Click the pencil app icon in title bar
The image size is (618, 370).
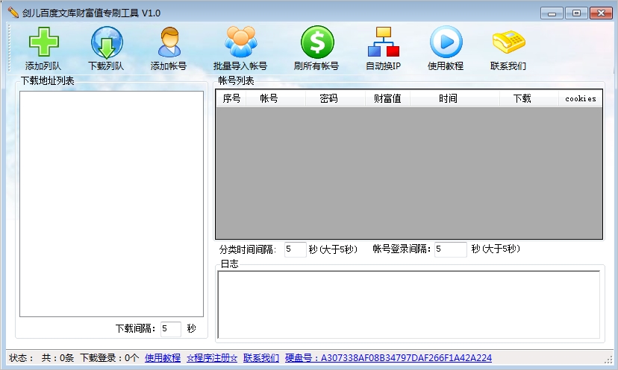[x=13, y=13]
